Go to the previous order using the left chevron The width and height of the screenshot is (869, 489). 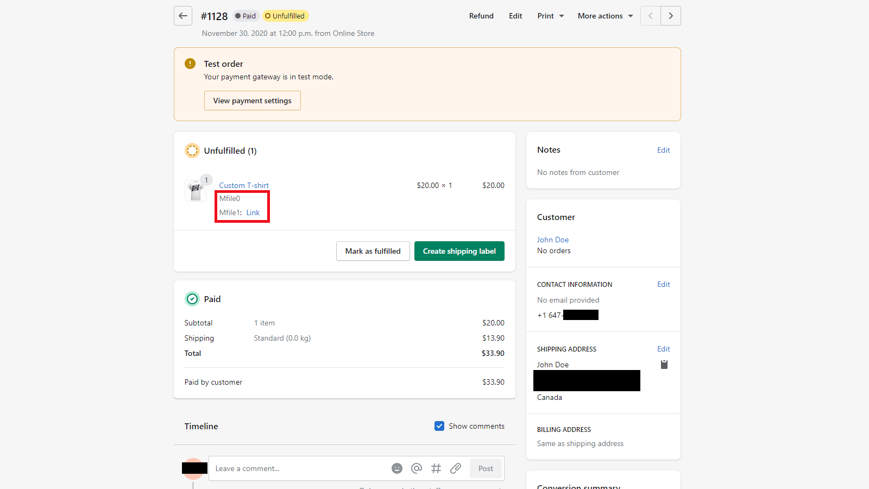[x=651, y=16]
